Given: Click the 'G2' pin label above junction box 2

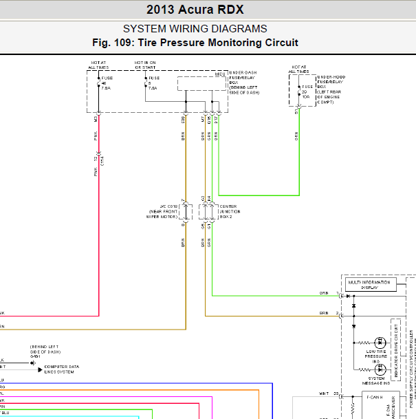Looking at the screenshot, I should (x=203, y=198).
